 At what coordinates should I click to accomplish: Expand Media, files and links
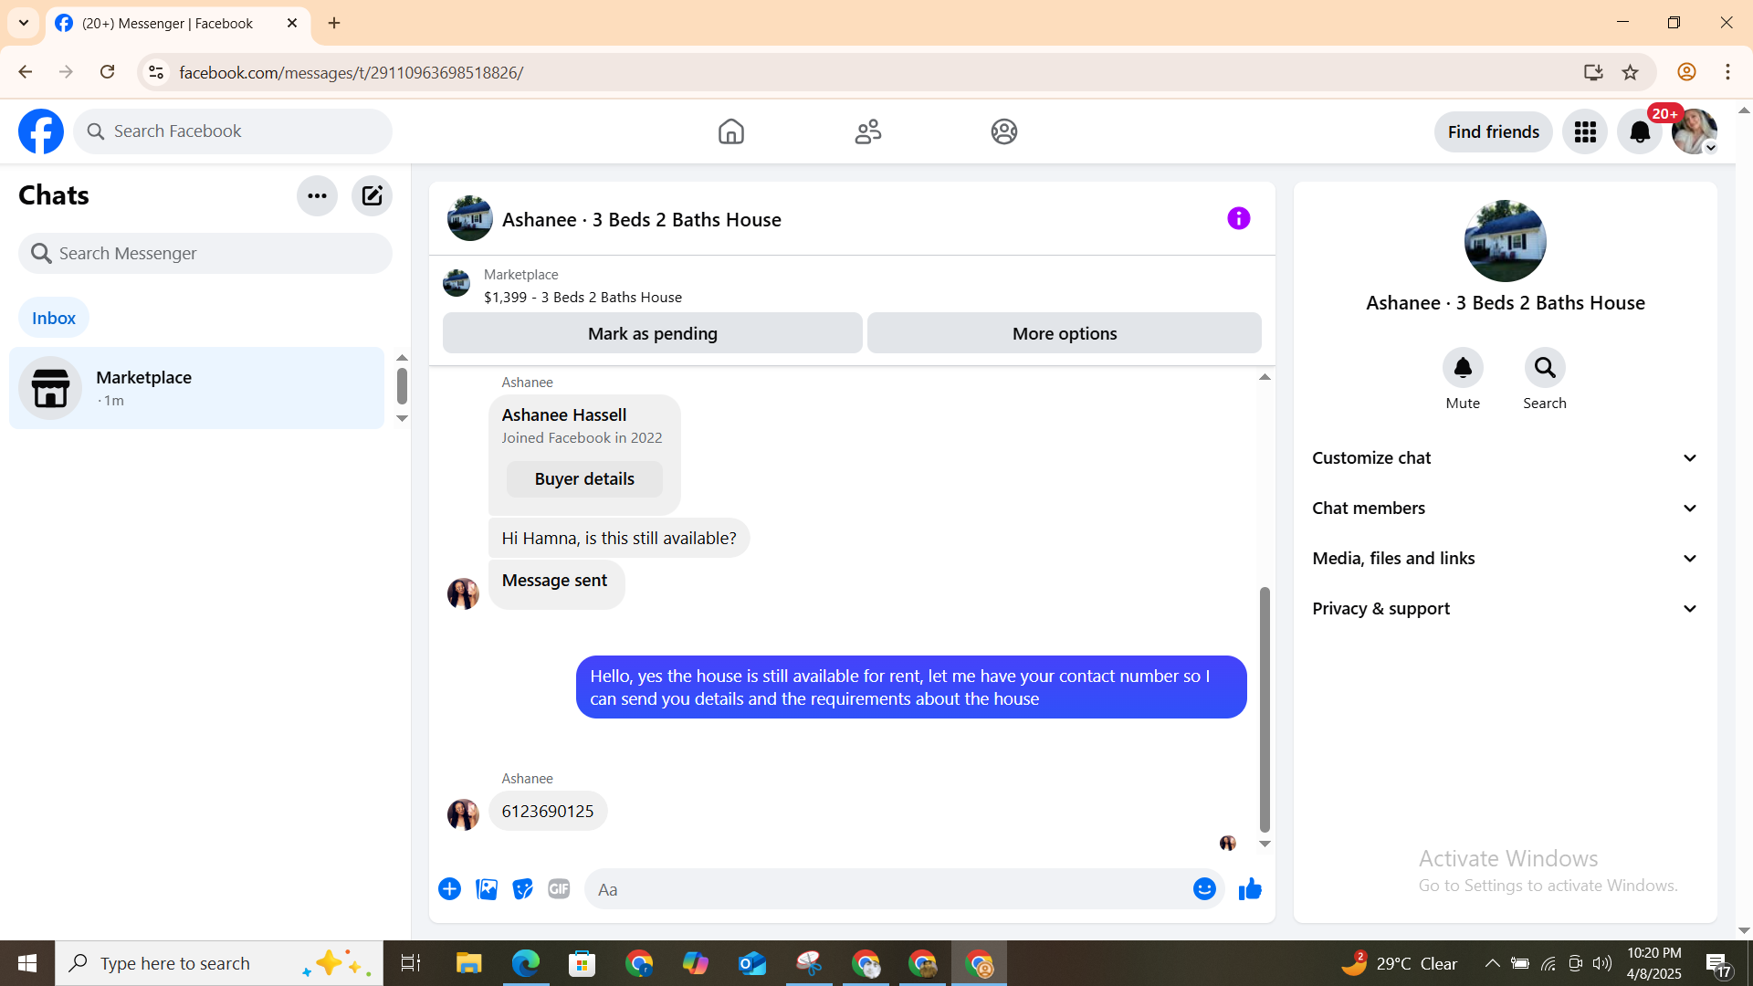[1505, 559]
